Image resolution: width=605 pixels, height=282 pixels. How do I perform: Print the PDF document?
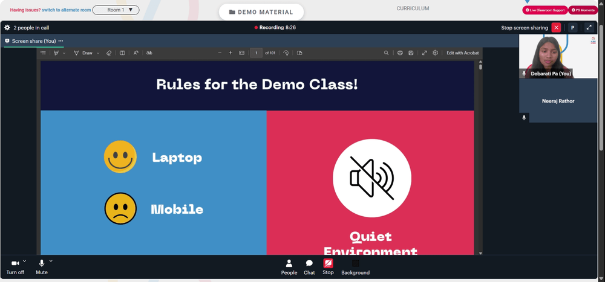click(400, 53)
